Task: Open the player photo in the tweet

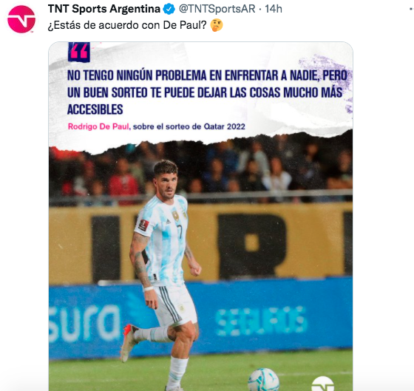Action: [x=200, y=217]
